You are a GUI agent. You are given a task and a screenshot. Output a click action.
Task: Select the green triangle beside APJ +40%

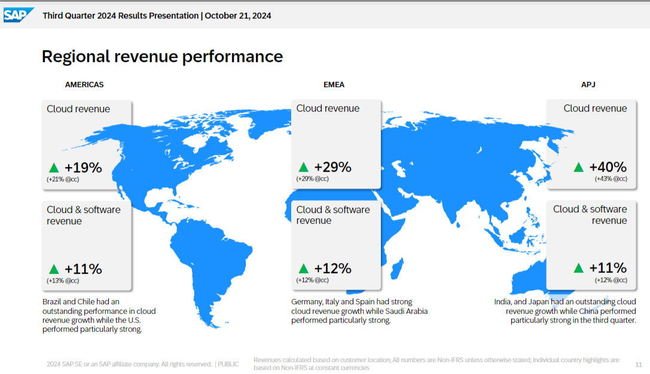[x=578, y=168]
